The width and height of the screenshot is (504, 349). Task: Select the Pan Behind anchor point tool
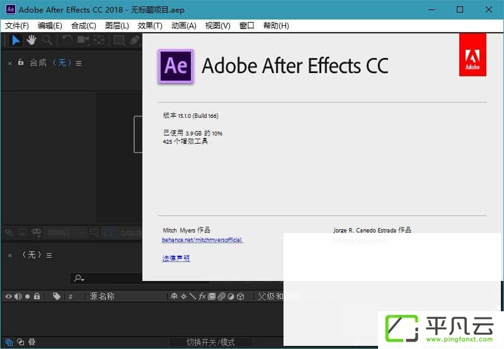[x=99, y=40]
